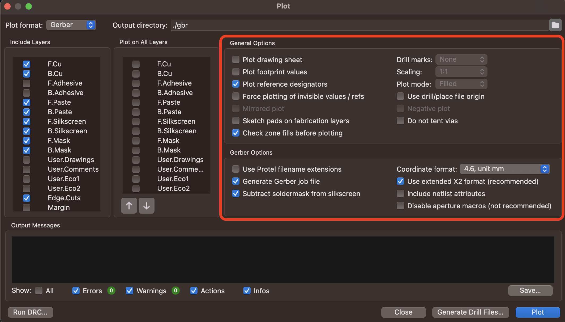
Task: Enable Plot footprint values option
Action: 236,72
